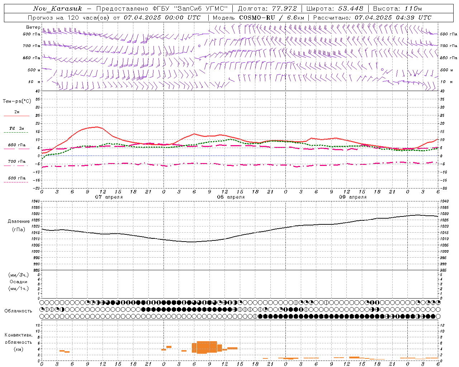This screenshot has width=459, height=367.
Task: Click the '(мм/1ч.)' precipitation unit label
Action: [19, 289]
